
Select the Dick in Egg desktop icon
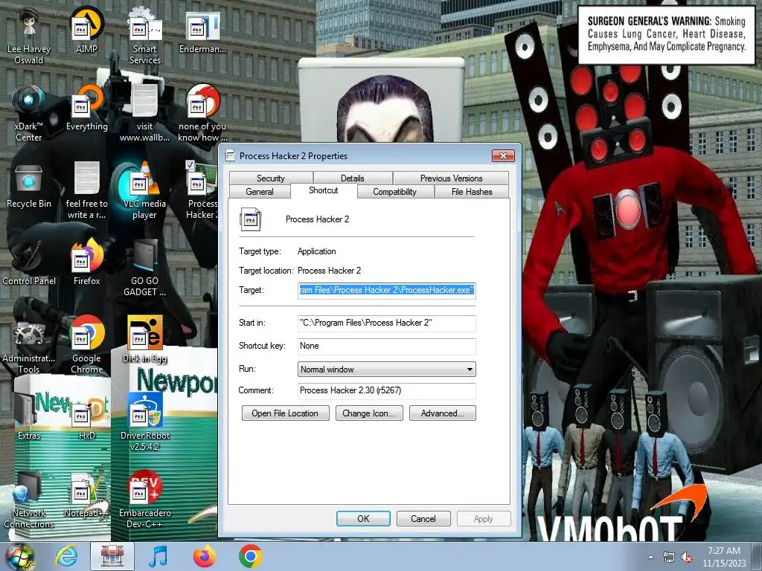tap(144, 339)
